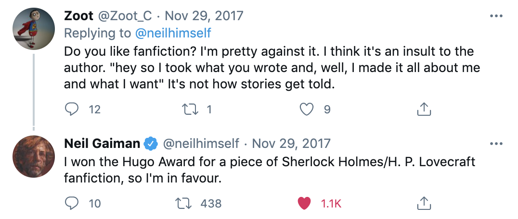Open Neil Gaiman's display name link
The height and width of the screenshot is (219, 518).
(x=102, y=143)
